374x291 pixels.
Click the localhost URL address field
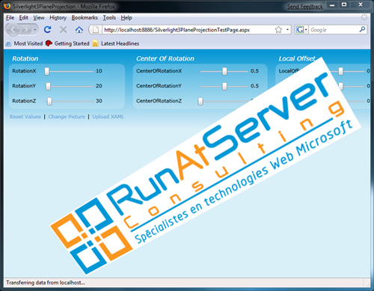(x=188, y=30)
